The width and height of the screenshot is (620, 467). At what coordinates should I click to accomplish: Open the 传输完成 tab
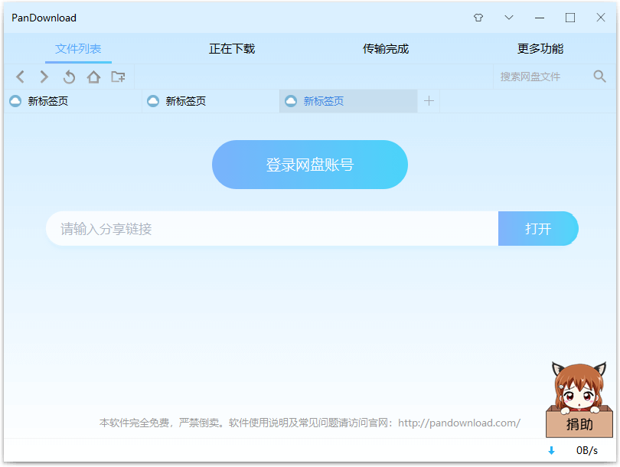386,49
